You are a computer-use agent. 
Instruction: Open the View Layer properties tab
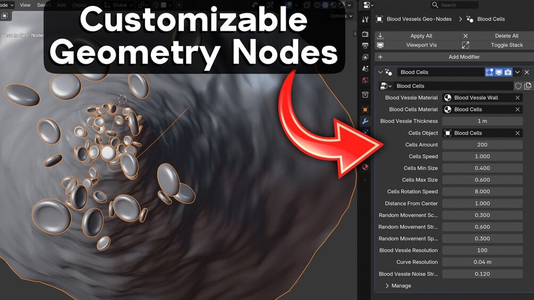[365, 57]
